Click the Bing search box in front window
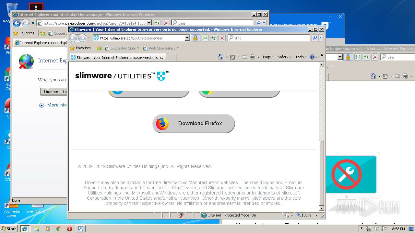 [269, 38]
